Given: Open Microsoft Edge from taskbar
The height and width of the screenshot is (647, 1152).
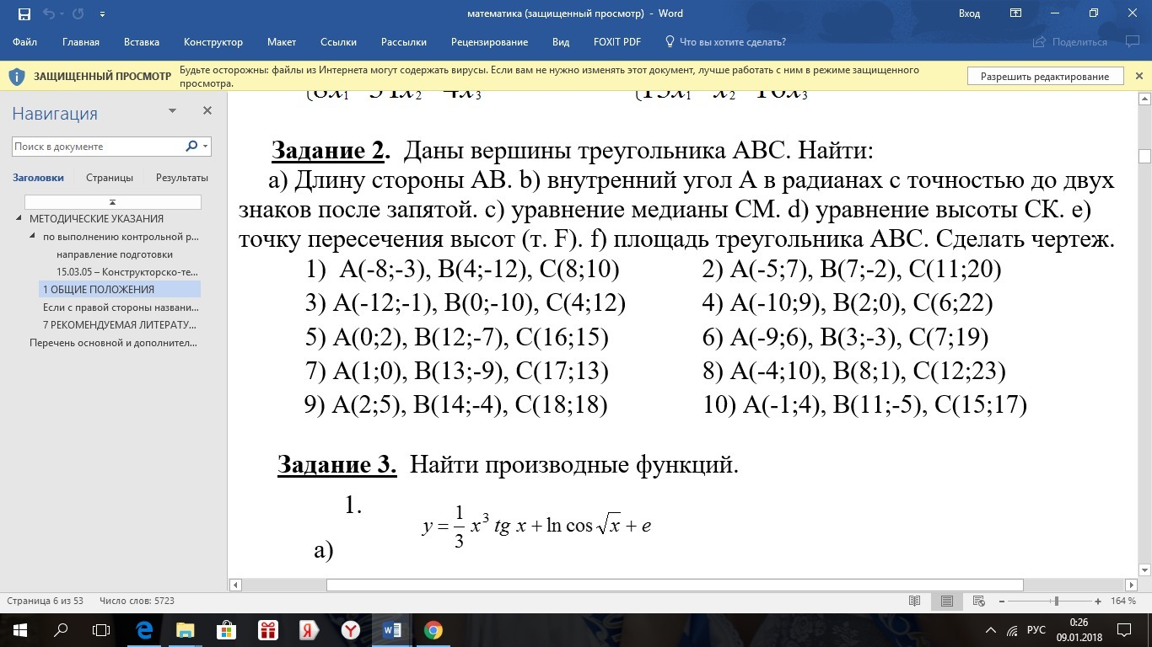Looking at the screenshot, I should 143,630.
